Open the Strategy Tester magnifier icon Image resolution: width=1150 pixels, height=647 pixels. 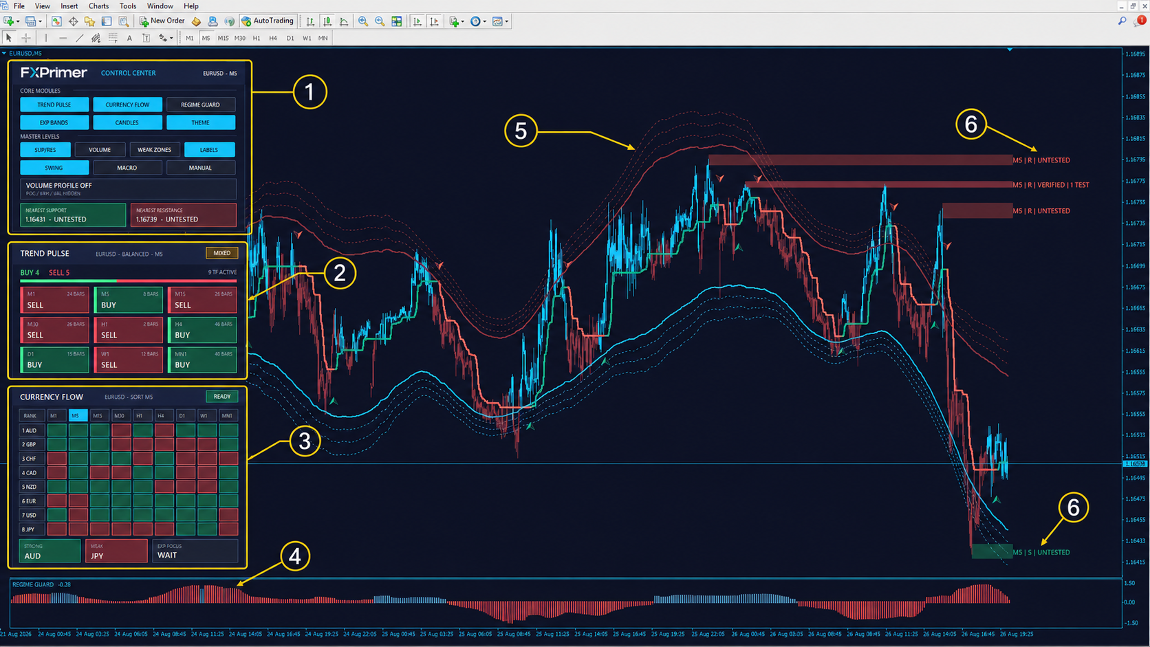[123, 21]
